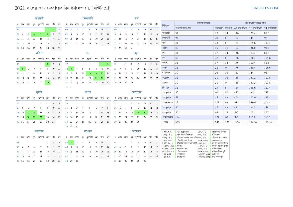Click the green highlighted November 1 date
The width and height of the screenshot is (293, 207).
(x=71, y=142)
